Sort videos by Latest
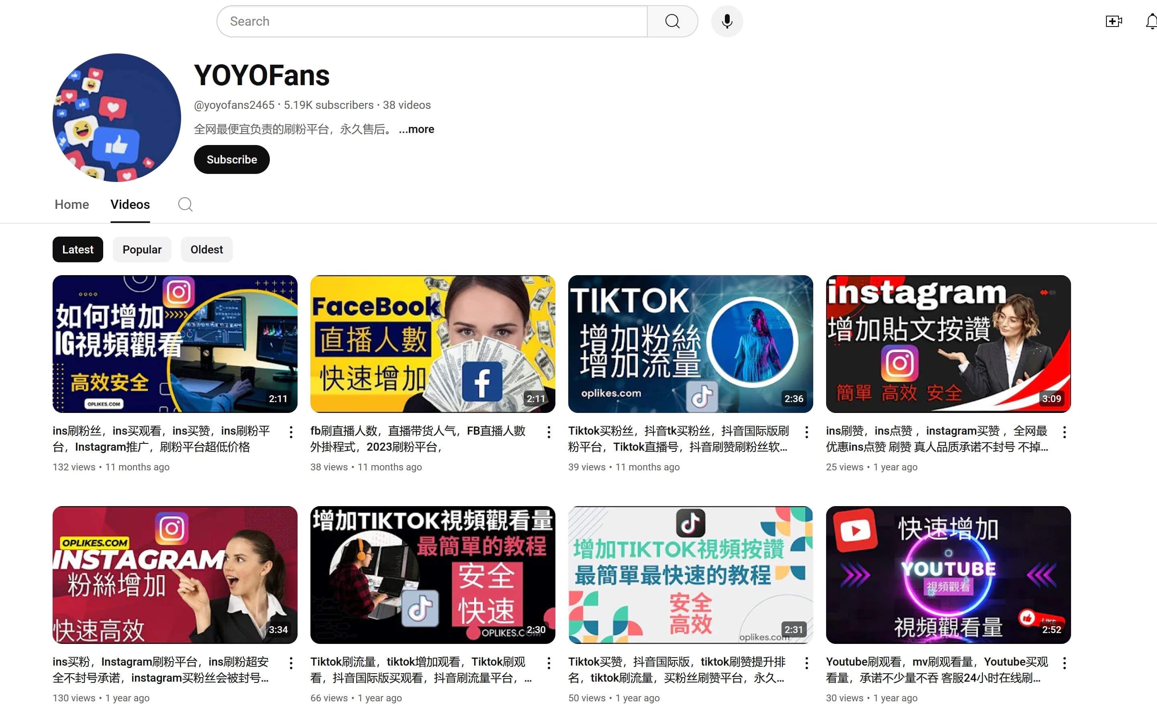The height and width of the screenshot is (717, 1157). pos(78,249)
